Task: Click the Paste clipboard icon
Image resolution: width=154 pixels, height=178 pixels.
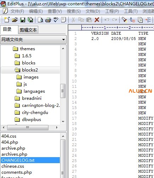Action: [89, 20]
